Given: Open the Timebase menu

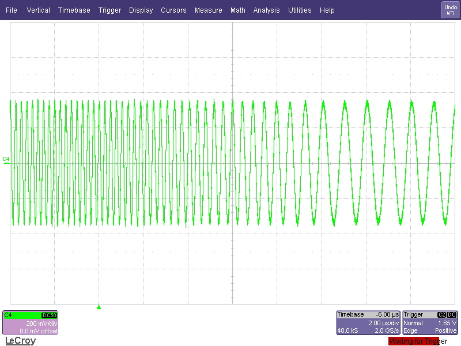Looking at the screenshot, I should [x=74, y=10].
